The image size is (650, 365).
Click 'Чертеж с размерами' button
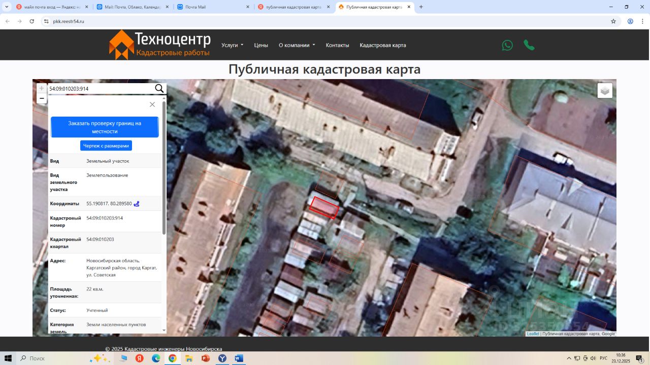106,145
